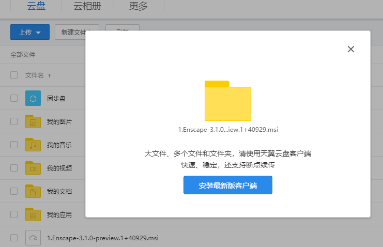Check the box for 我的文档
Viewport: 383px width, 247px height.
(x=14, y=191)
